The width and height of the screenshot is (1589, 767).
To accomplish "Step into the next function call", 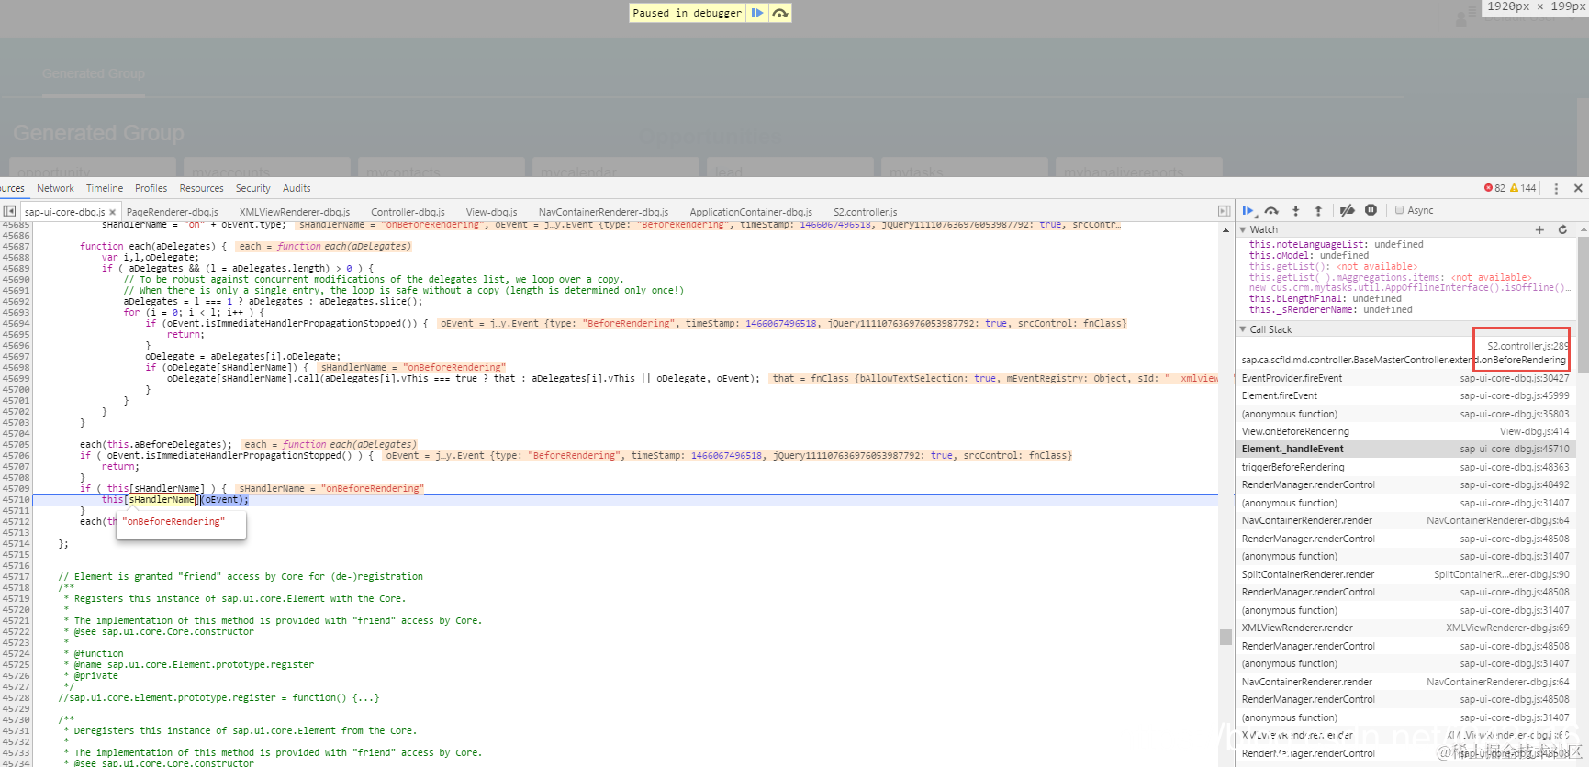I will coord(1295,211).
